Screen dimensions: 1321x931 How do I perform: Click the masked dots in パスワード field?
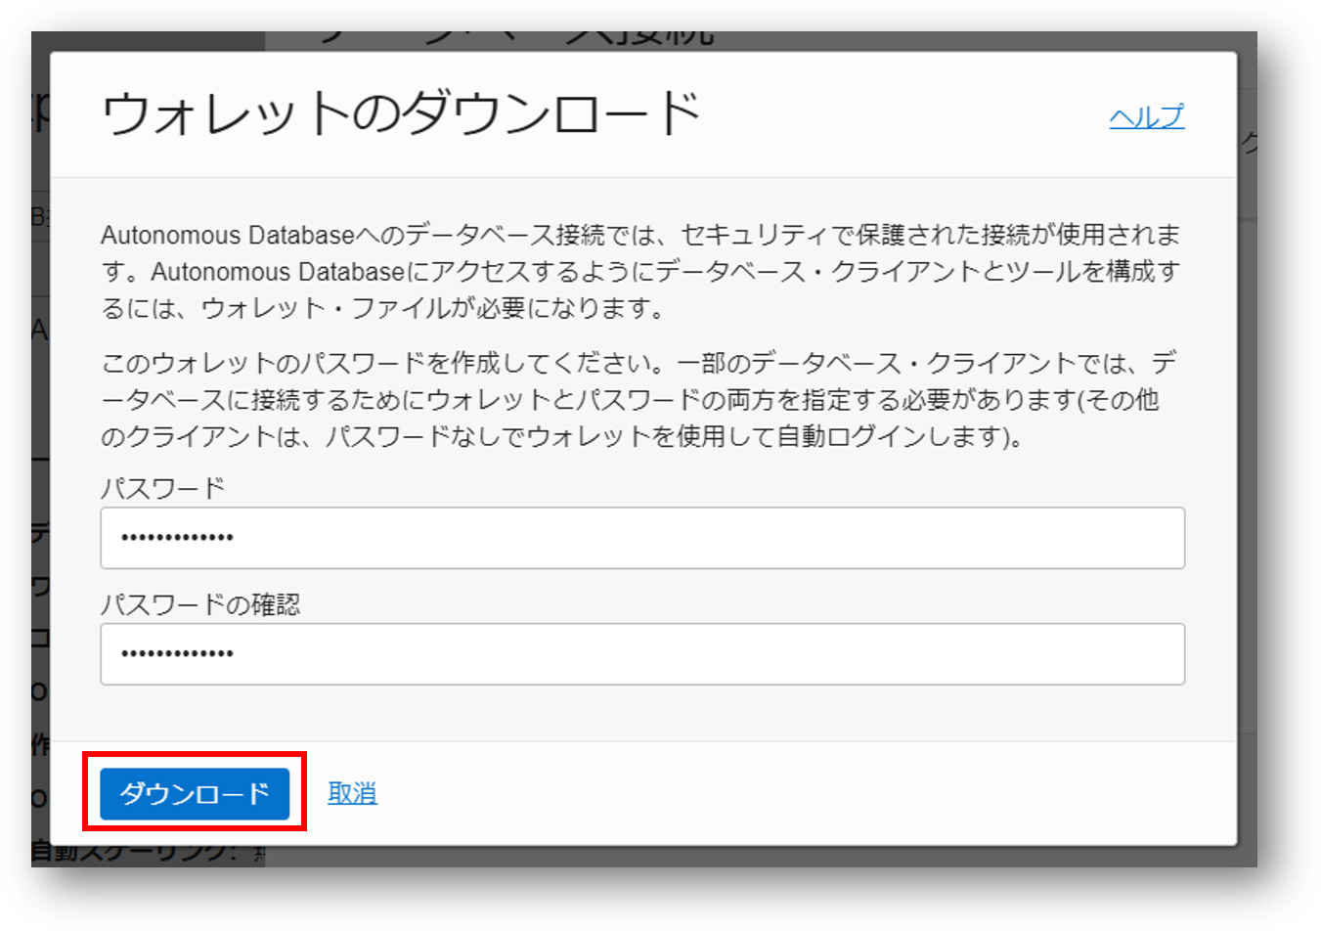pyautogui.click(x=177, y=538)
